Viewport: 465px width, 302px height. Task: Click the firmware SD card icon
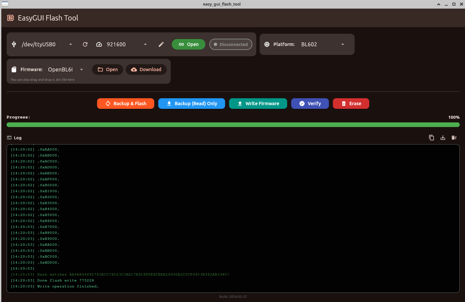click(14, 69)
